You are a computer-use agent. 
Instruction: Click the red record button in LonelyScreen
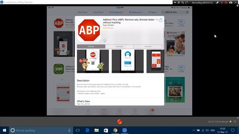point(119,122)
